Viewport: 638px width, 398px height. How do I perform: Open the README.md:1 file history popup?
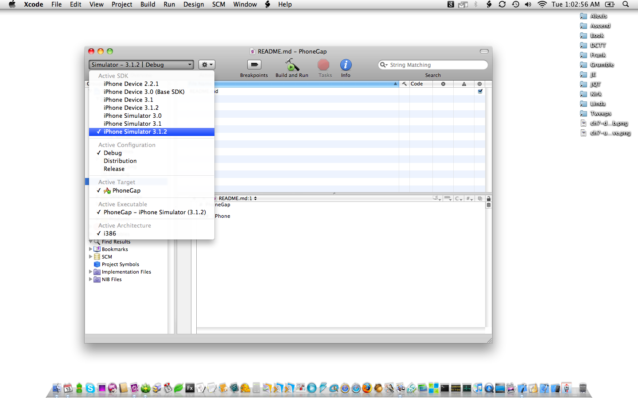237,198
